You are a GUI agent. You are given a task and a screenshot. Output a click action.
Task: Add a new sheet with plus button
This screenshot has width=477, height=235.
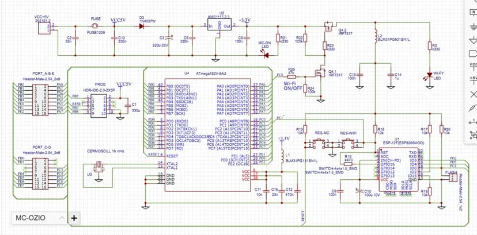click(x=74, y=218)
